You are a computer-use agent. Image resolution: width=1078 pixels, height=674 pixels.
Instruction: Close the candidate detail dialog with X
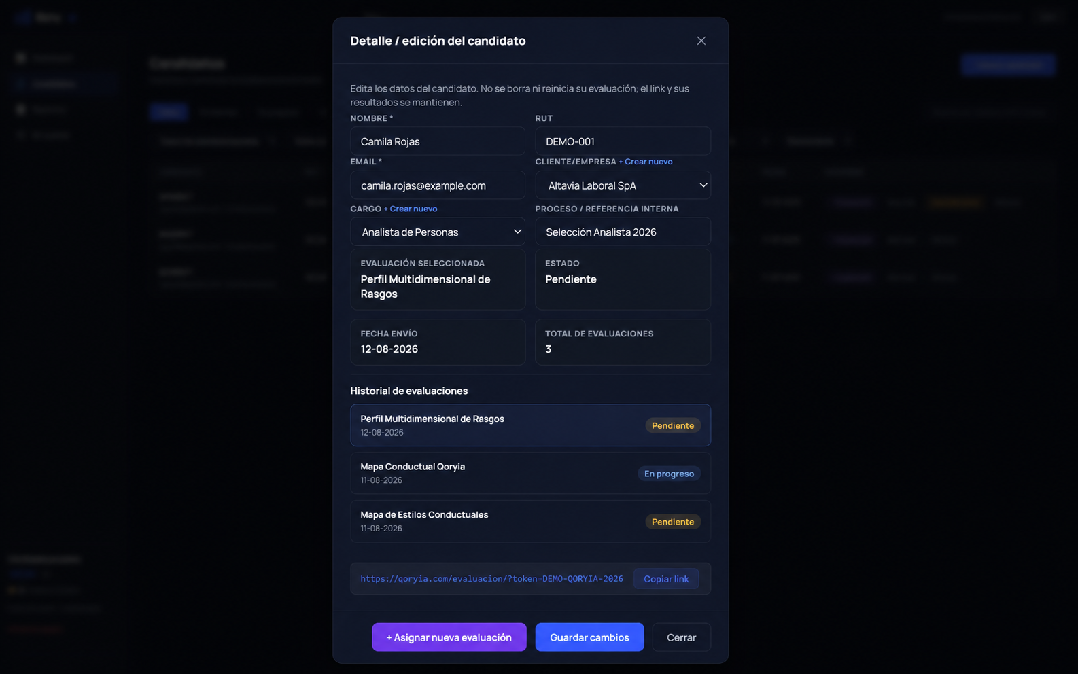tap(701, 41)
